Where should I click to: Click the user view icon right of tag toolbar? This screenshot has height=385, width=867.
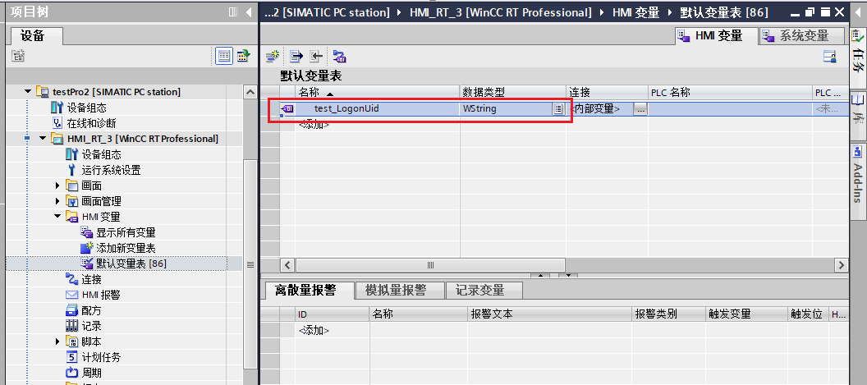tap(829, 56)
